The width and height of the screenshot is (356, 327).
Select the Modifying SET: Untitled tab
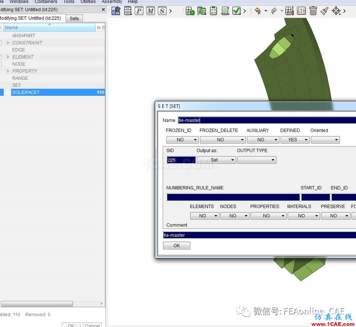(32, 18)
